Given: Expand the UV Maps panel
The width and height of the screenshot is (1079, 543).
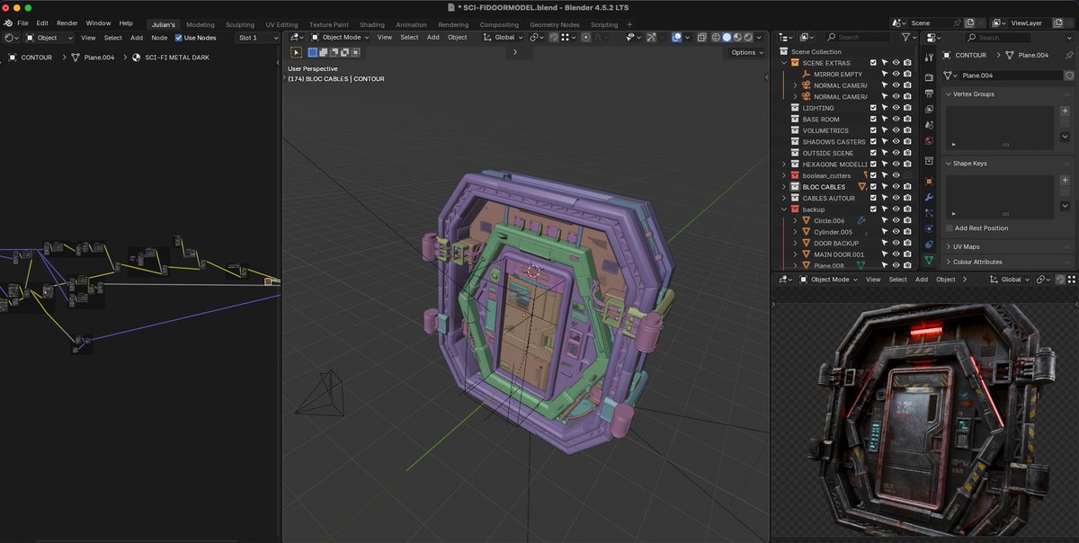Looking at the screenshot, I should [967, 246].
